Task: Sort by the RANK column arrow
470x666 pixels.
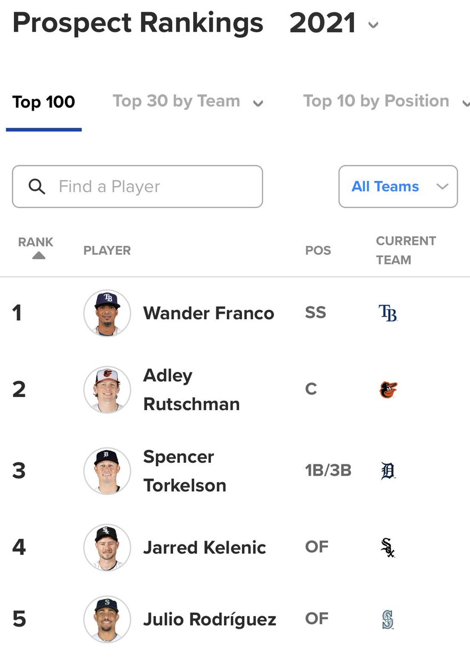Action: tap(38, 256)
